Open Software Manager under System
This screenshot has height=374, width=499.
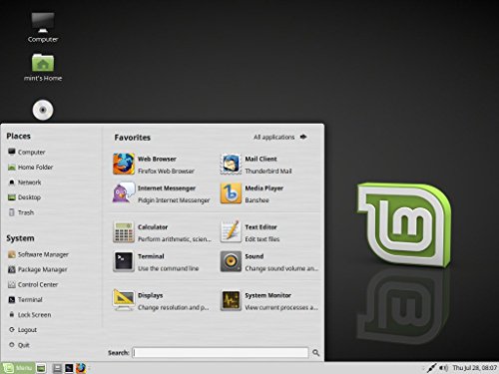click(x=38, y=254)
